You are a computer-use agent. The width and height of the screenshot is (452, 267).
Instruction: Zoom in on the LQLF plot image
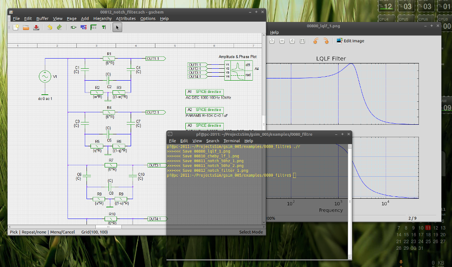[272, 41]
